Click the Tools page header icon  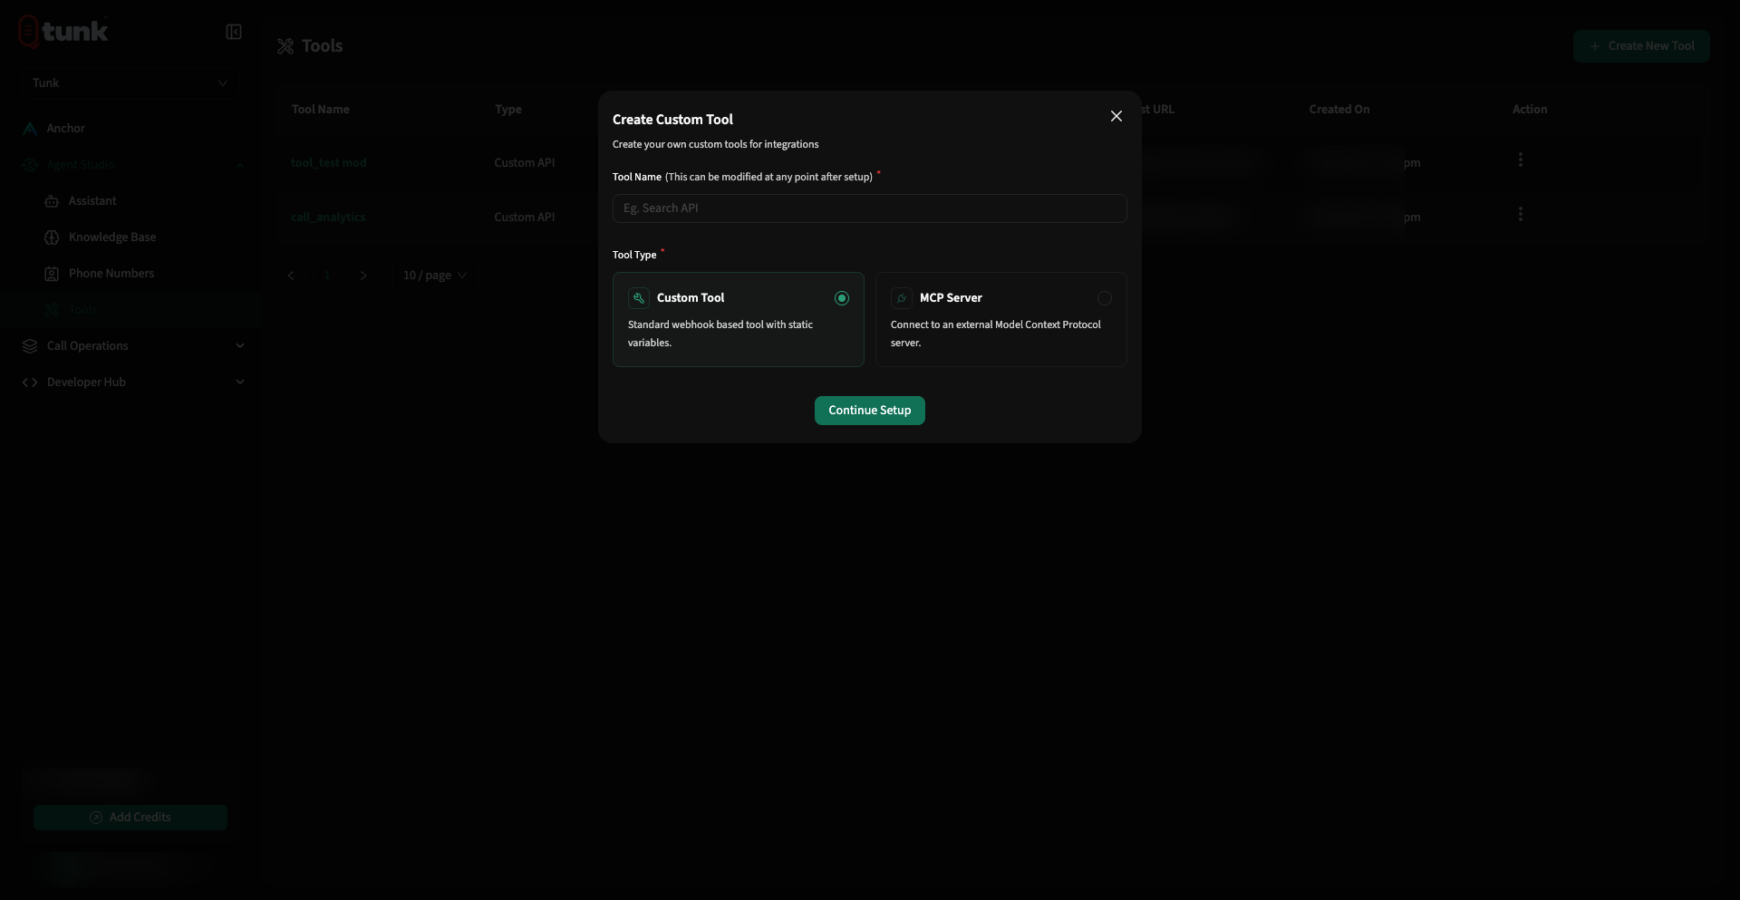285,46
